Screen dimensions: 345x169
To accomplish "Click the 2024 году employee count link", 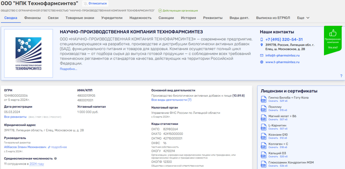I will [x=37, y=164].
